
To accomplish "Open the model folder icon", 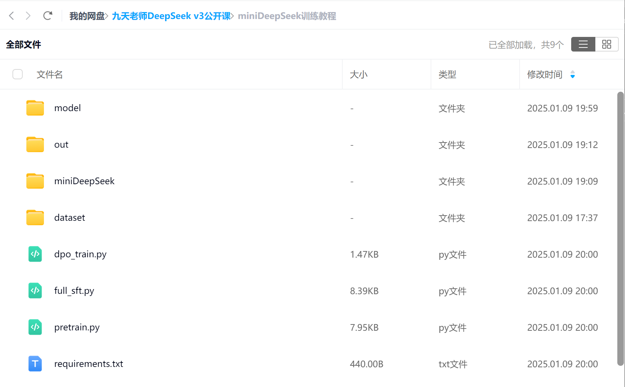I will (x=35, y=108).
